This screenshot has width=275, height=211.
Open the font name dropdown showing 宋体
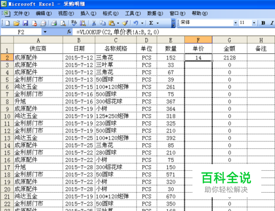click(x=235, y=23)
